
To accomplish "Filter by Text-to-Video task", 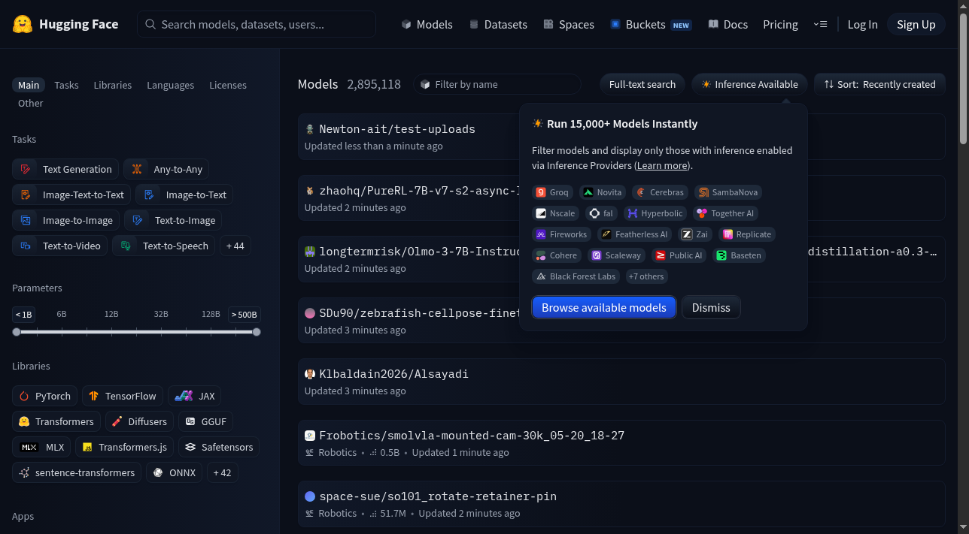I will [x=59, y=246].
